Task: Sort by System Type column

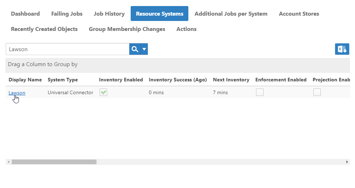Action: 63,80
